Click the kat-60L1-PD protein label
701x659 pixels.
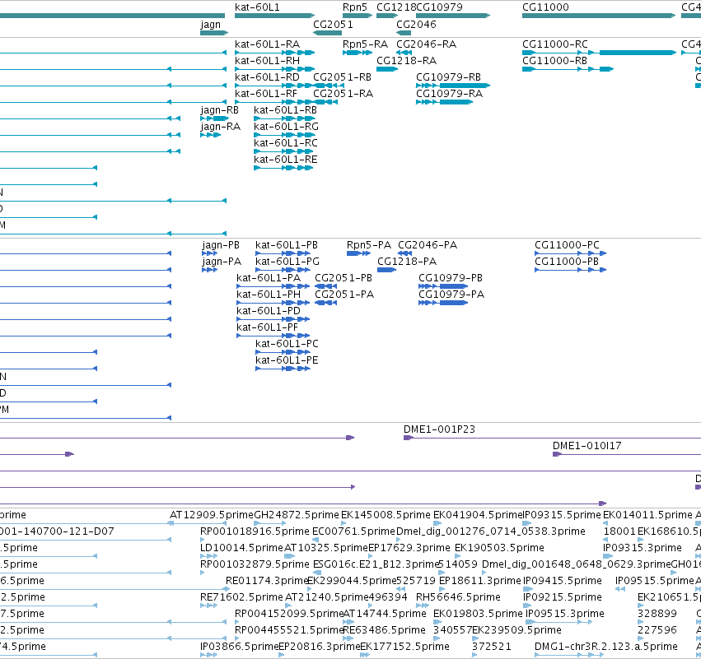(269, 311)
